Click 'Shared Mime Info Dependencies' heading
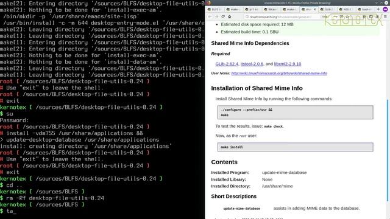Image resolution: width=390 pixels, height=219 pixels. point(250,43)
